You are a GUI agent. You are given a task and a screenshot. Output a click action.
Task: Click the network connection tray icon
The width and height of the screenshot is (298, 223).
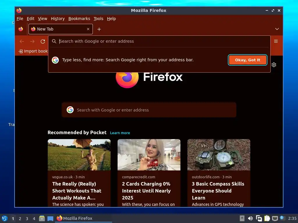pyautogui.click(x=275, y=218)
